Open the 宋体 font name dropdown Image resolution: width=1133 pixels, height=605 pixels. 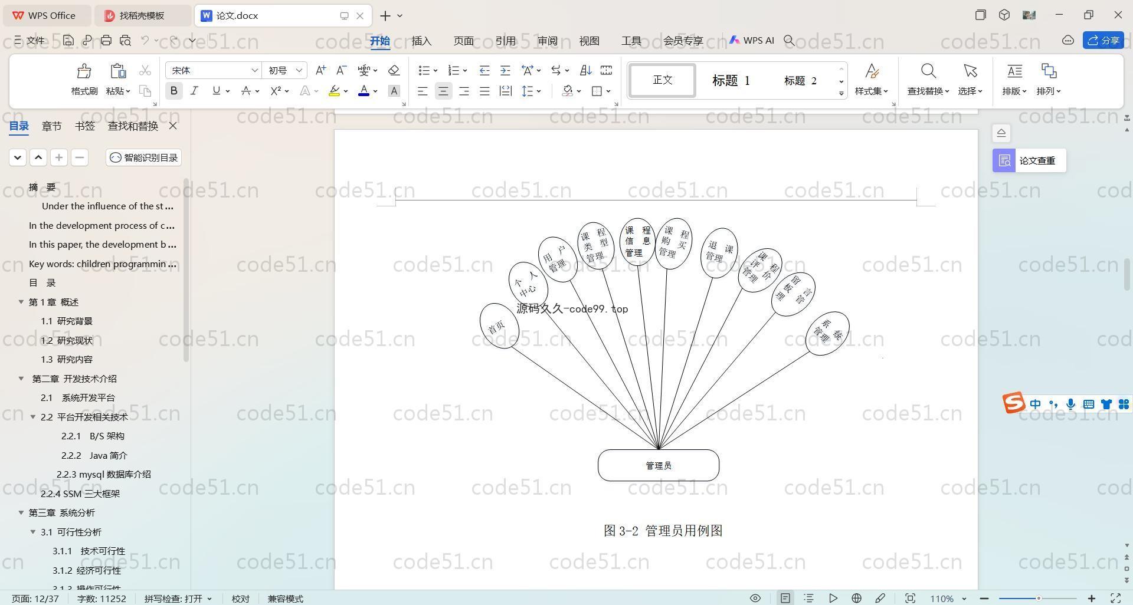click(x=254, y=71)
